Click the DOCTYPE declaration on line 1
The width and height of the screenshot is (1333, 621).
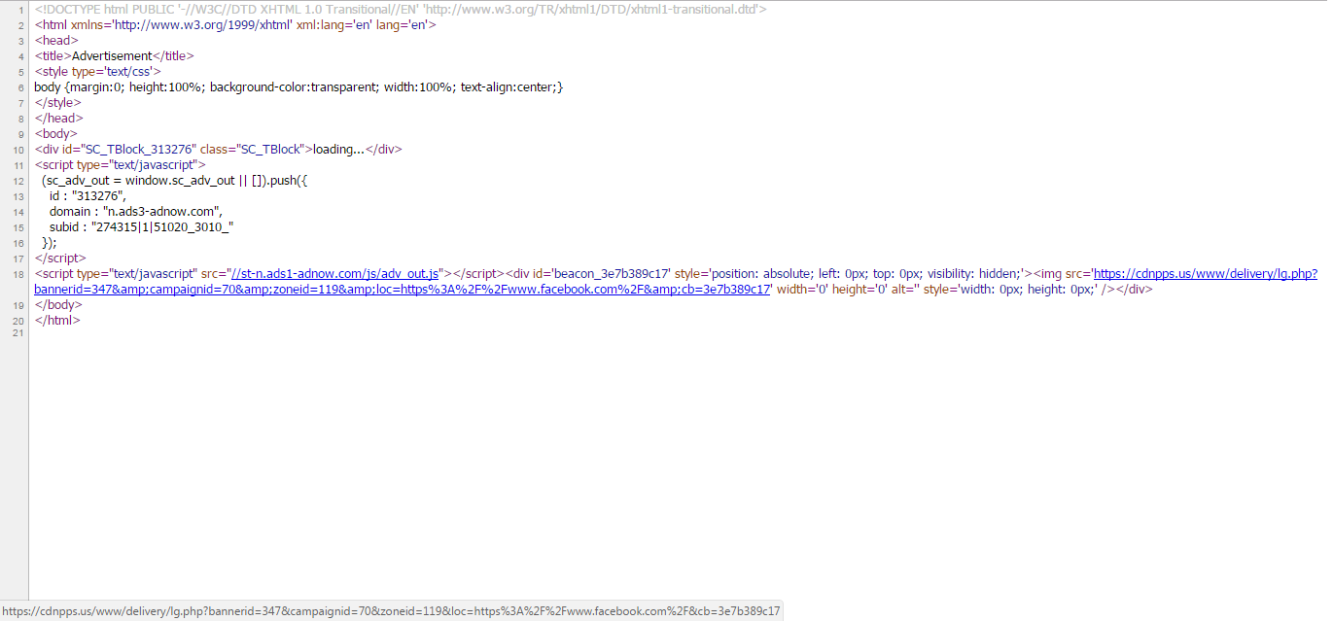(x=401, y=10)
